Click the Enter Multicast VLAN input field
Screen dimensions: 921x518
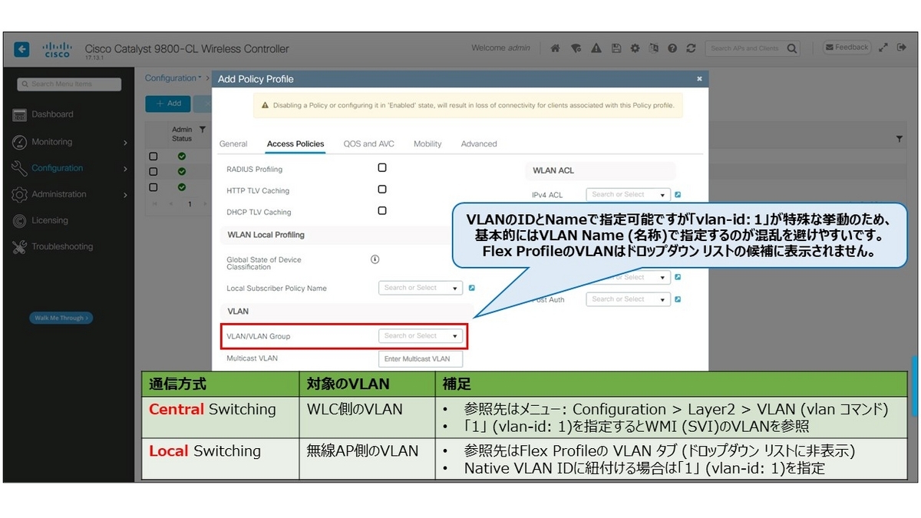419,358
